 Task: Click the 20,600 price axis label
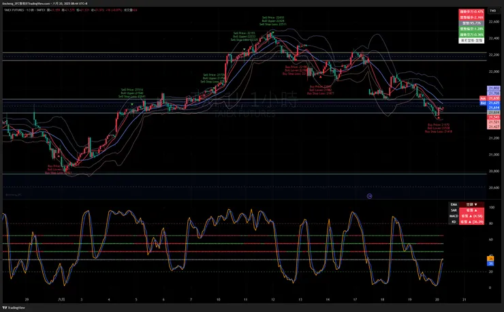pos(494,187)
